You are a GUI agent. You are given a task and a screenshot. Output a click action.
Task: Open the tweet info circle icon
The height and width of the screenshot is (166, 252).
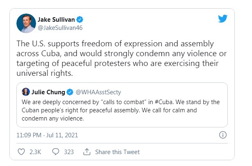click(223, 135)
